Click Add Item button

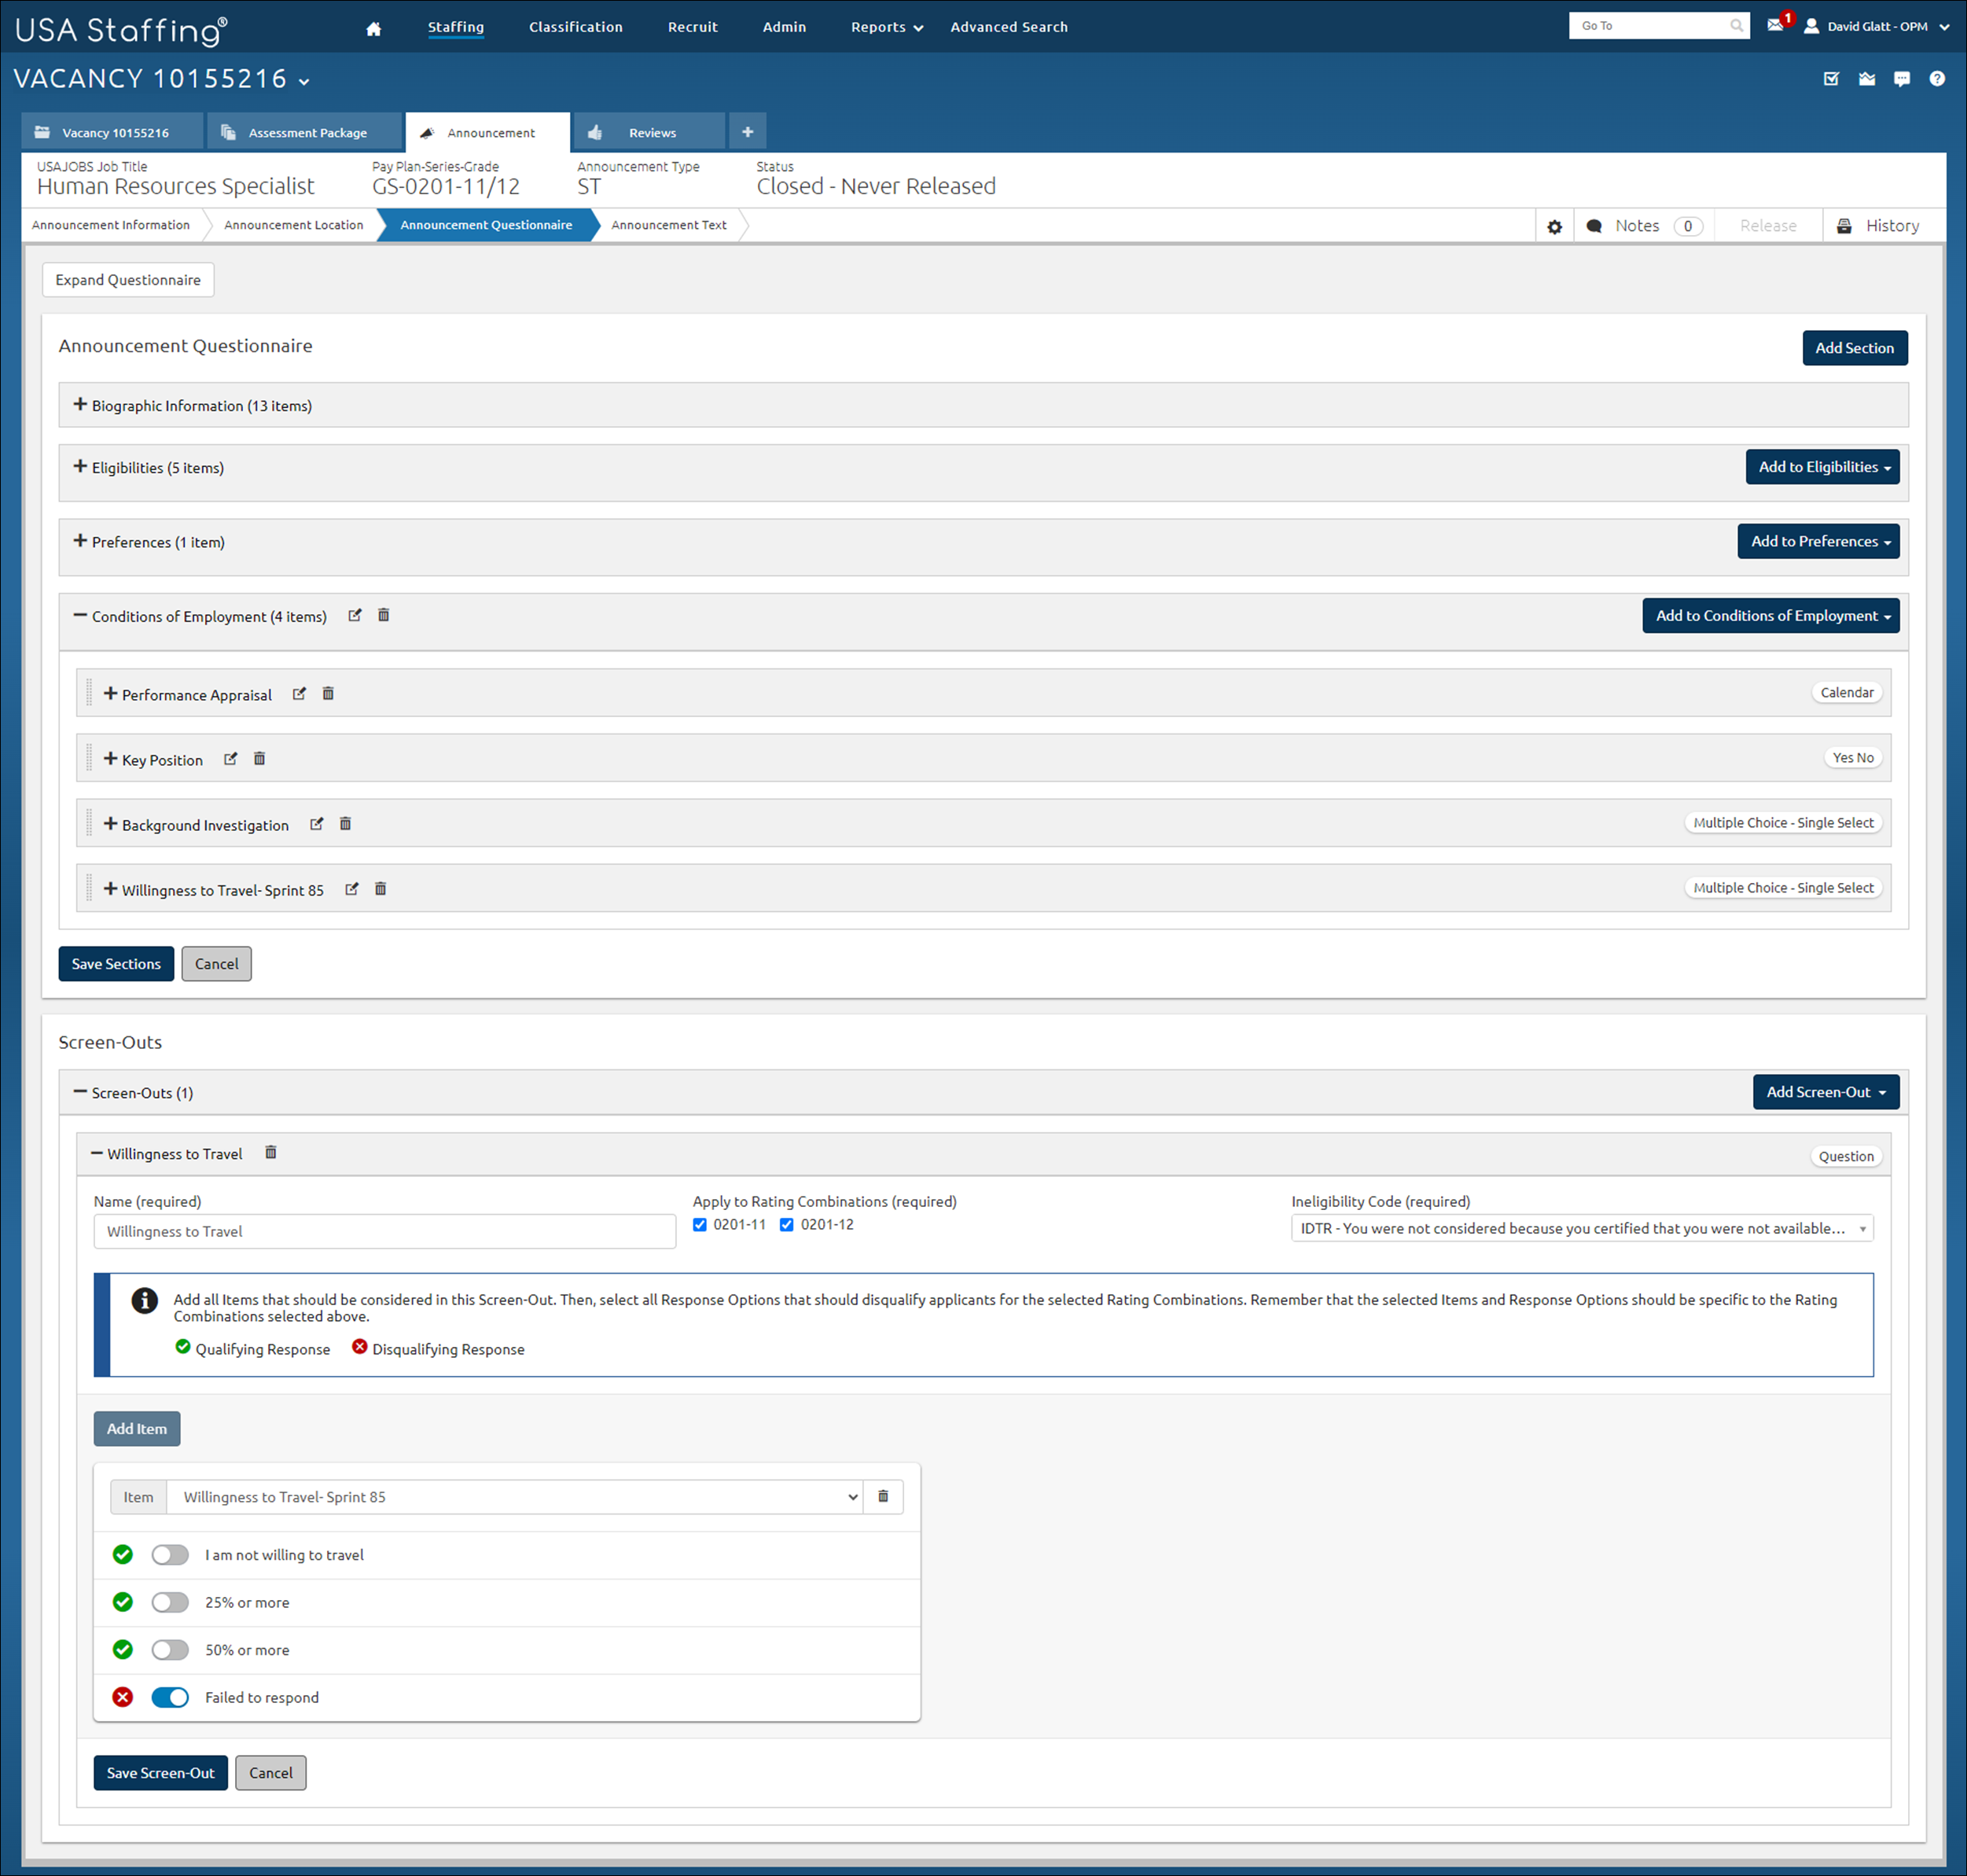coord(137,1429)
